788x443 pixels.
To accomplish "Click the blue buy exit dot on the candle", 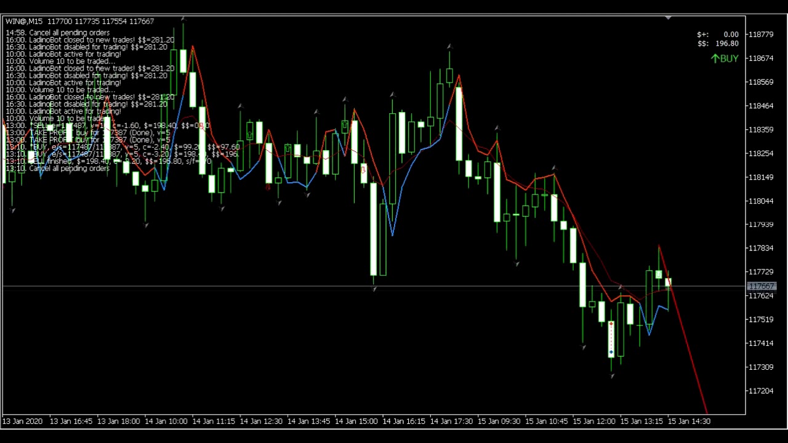I will click(x=611, y=352).
